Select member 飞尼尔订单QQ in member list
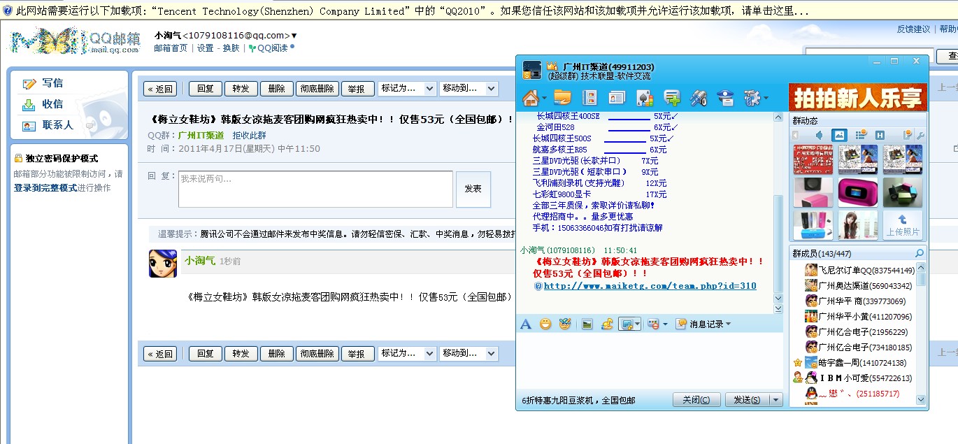 859,271
